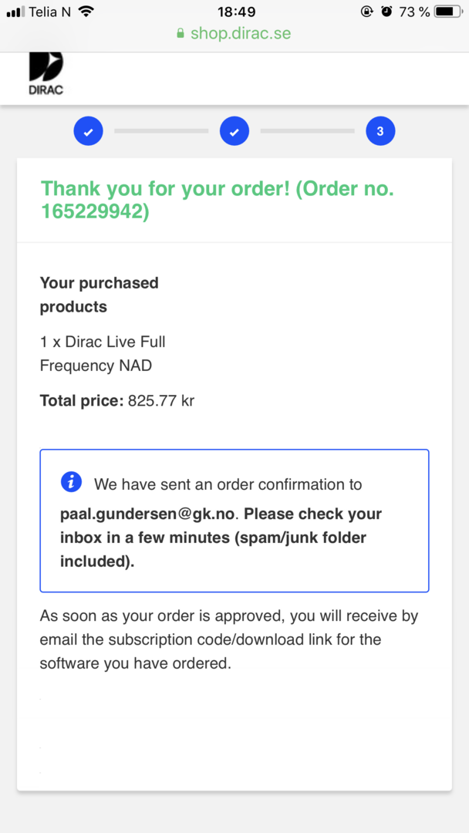Screen dimensions: 469x833
Task: Tap the alarm clock status icon
Action: click(x=386, y=12)
